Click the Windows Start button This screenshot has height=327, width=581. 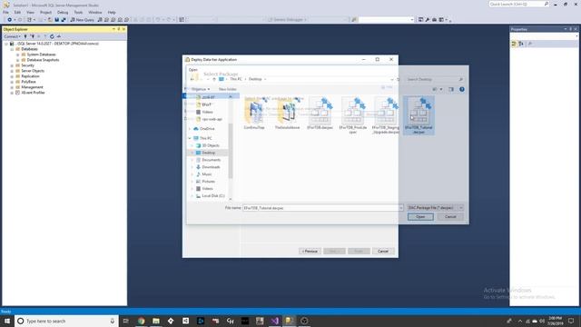7,321
